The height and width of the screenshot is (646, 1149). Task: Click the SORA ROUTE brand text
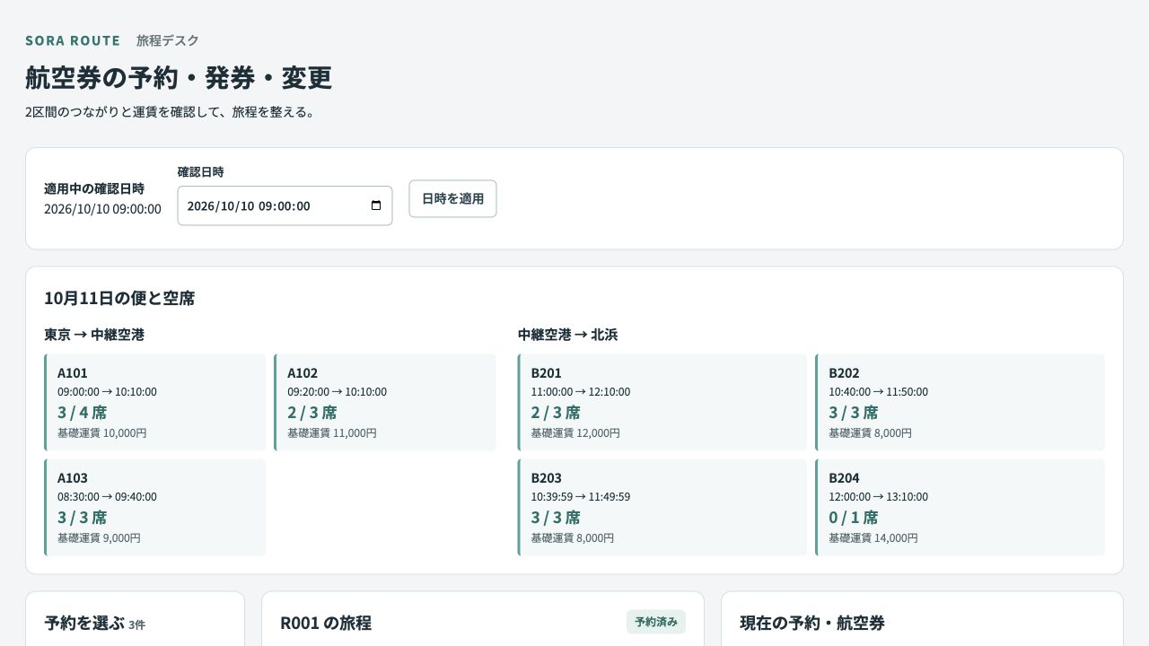click(x=73, y=40)
